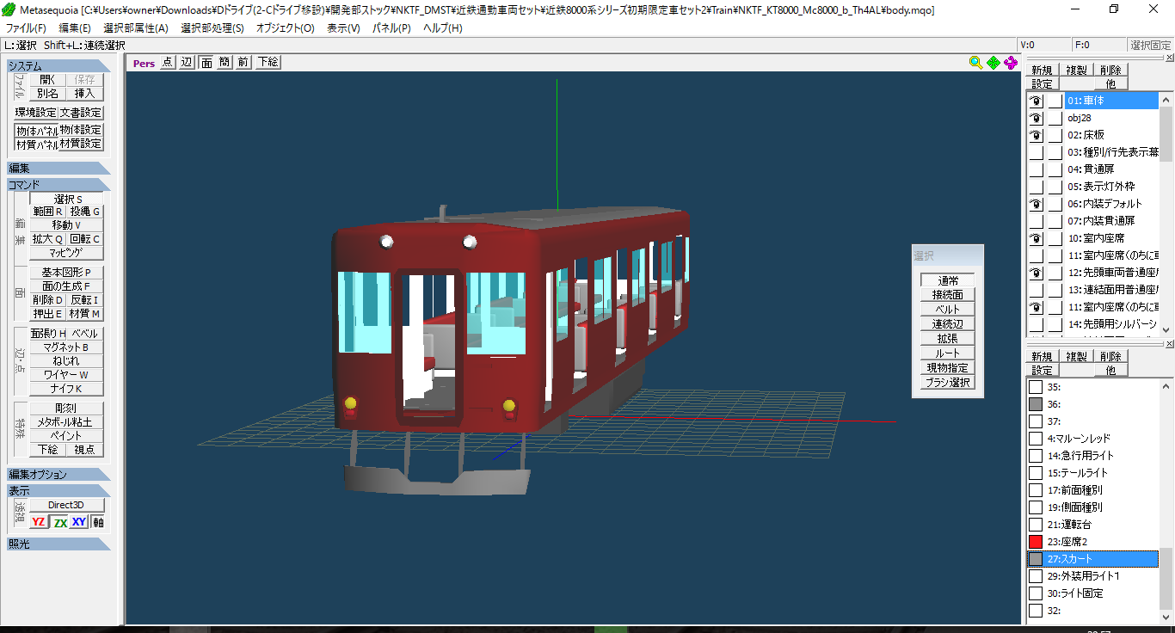
Task: Select the 03:種別/行先表示幕 object row
Action: [x=1112, y=152]
